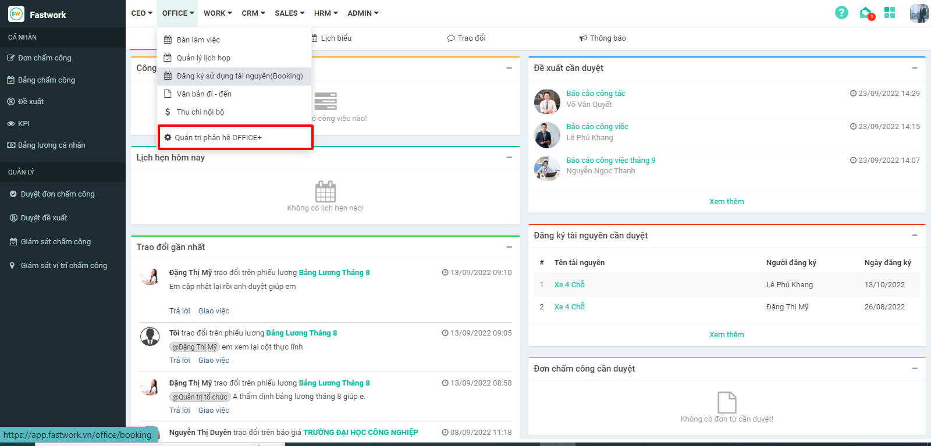
Task: Open the notification inbox icon with red badge
Action: (866, 13)
